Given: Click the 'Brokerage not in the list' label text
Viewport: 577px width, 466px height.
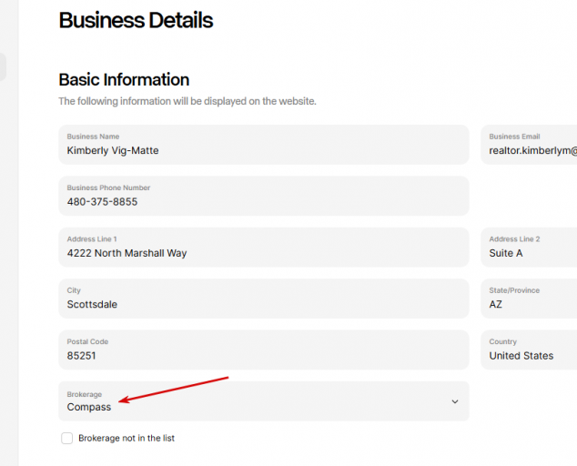Looking at the screenshot, I should (127, 438).
